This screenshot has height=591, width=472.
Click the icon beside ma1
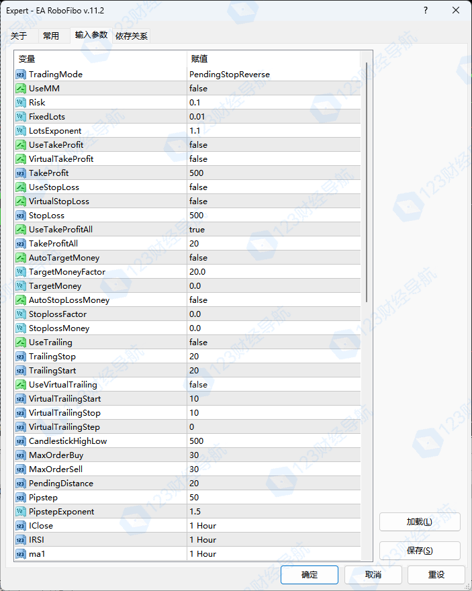pos(21,554)
